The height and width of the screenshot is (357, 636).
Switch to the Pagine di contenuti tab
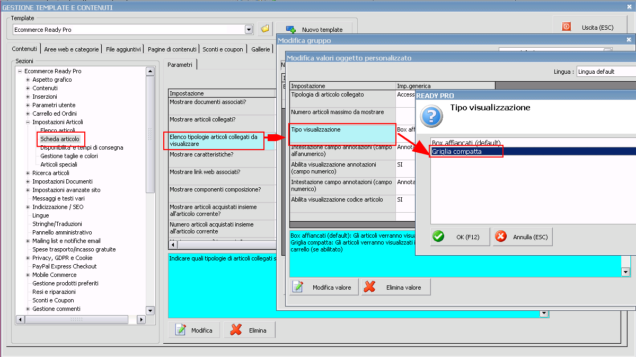point(172,49)
